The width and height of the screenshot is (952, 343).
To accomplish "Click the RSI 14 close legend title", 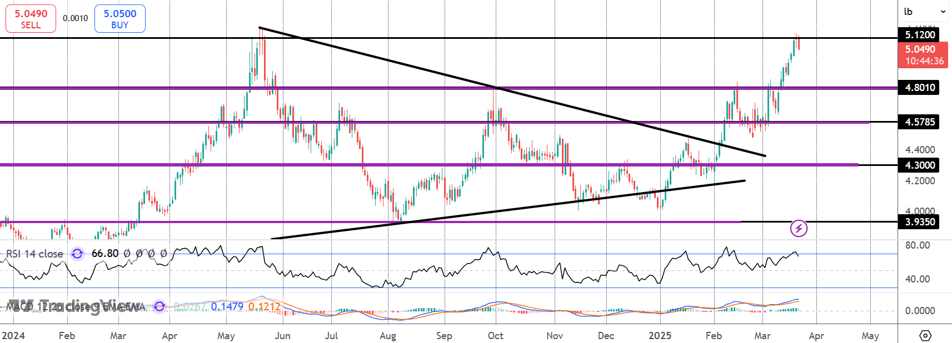I will click(34, 254).
